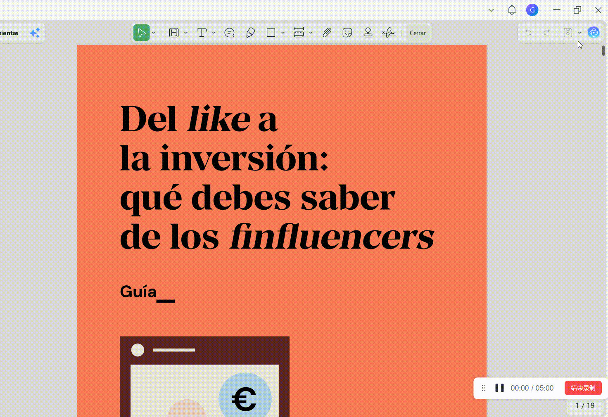Expand the shape tool dropdown arrow
This screenshot has width=608, height=417.
pyautogui.click(x=283, y=33)
